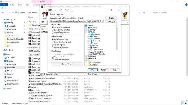Image resolution: width=188 pixels, height=105 pixels.
Task: Expand Libraries node in dialog tree
Action: click(86, 56)
